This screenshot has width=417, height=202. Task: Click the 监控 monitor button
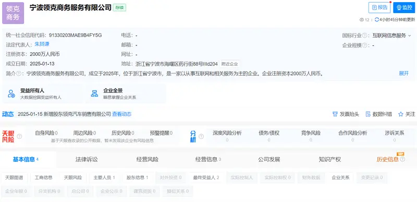(x=404, y=7)
